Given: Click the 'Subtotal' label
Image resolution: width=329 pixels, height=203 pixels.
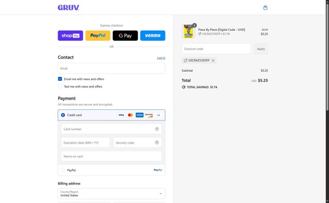Looking at the screenshot, I should pos(187,71).
